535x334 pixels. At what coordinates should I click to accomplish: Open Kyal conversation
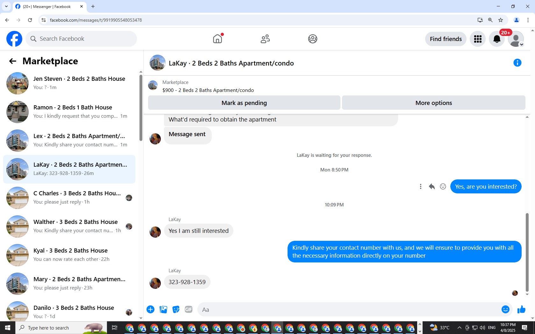click(x=69, y=255)
